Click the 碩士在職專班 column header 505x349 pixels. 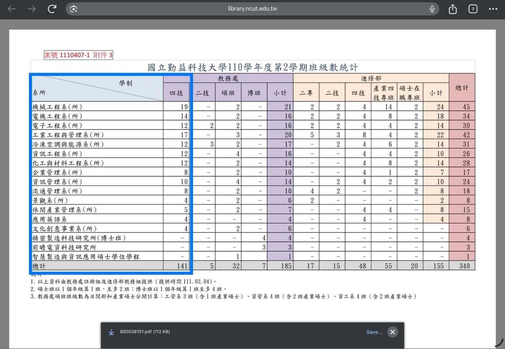point(410,93)
